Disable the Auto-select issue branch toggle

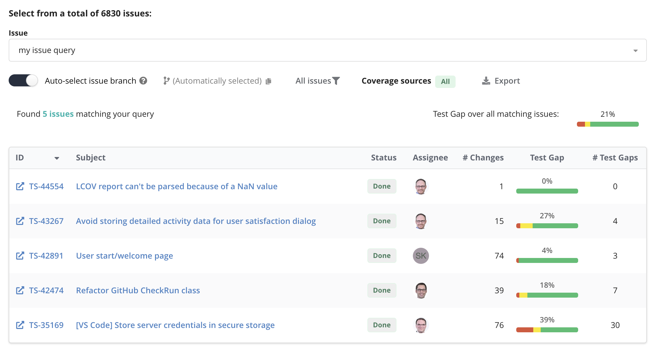coord(23,81)
